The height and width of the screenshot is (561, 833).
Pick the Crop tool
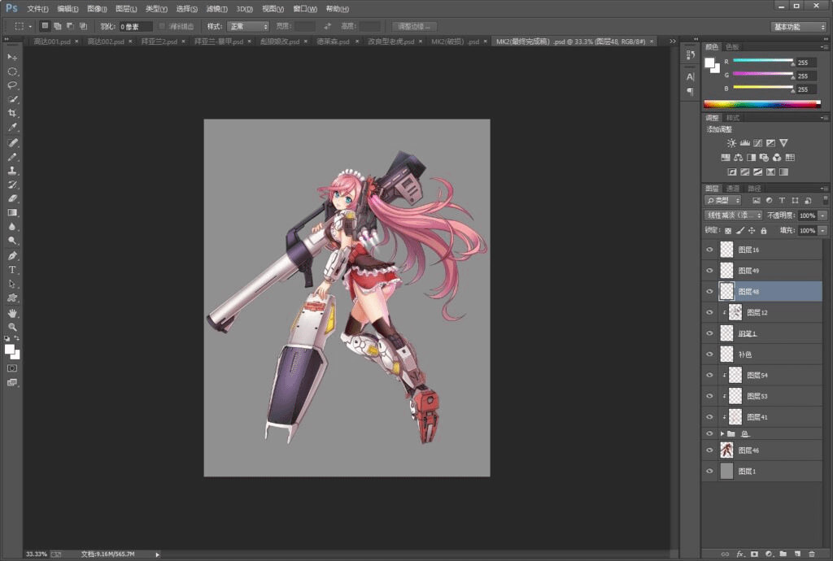(x=12, y=113)
